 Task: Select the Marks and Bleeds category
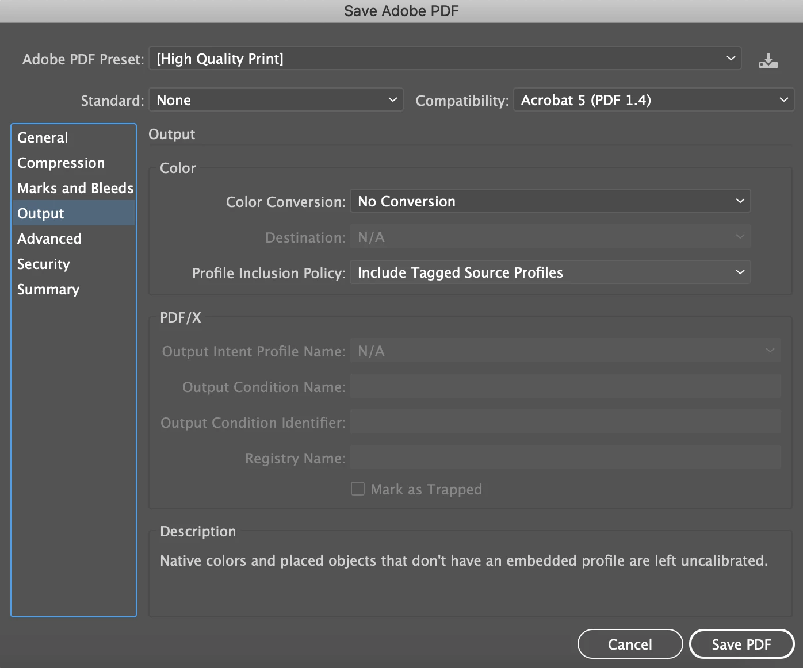point(74,188)
